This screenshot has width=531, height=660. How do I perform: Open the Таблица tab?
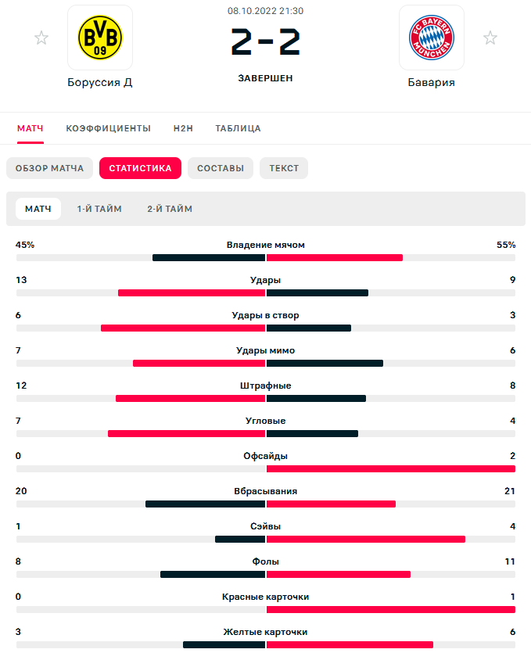238,128
